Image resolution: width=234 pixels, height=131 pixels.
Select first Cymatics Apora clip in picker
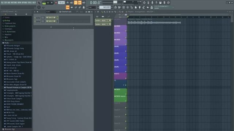point(103,20)
